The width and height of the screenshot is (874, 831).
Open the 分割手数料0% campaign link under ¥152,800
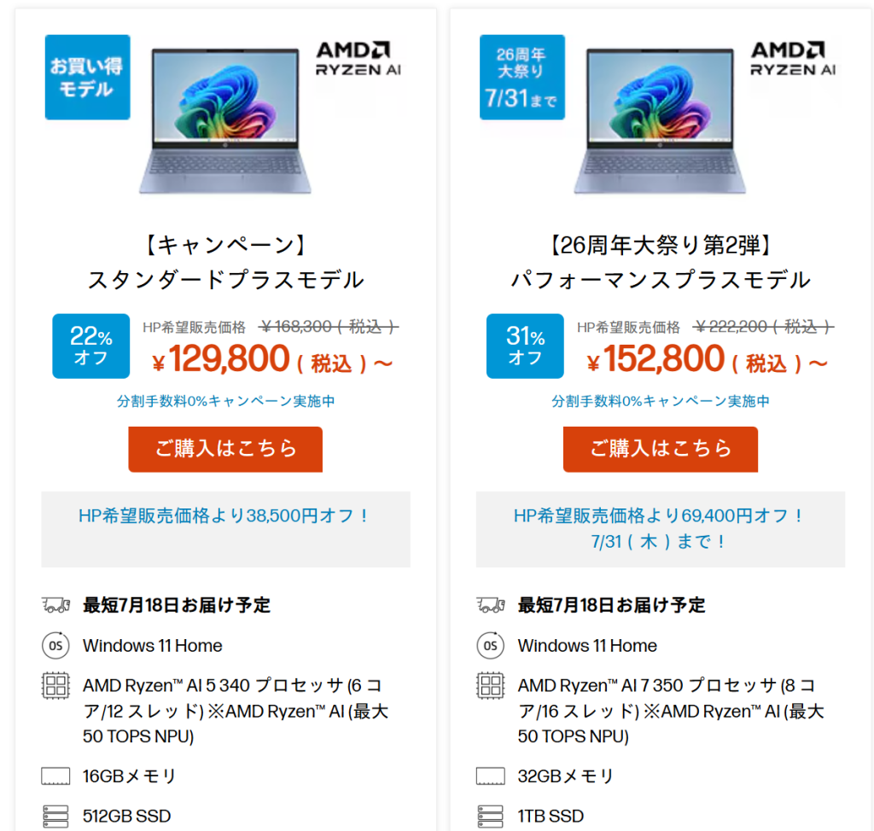(x=660, y=401)
